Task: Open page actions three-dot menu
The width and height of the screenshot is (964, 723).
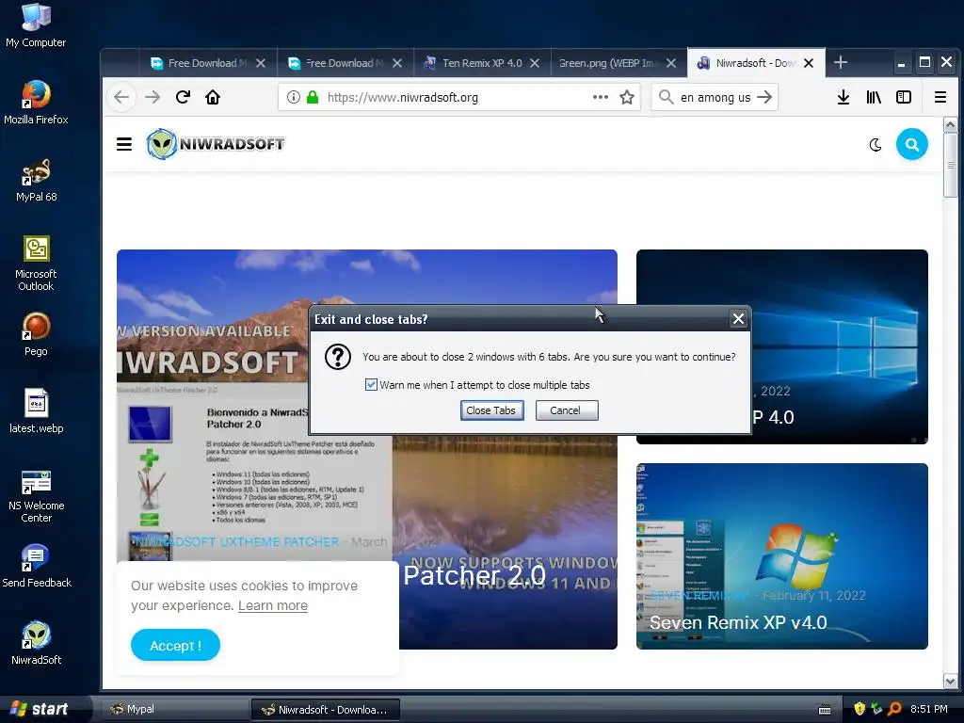Action: point(600,97)
